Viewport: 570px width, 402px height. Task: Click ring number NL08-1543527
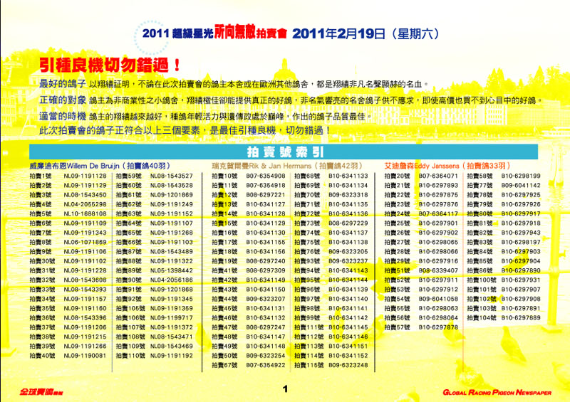(172, 176)
